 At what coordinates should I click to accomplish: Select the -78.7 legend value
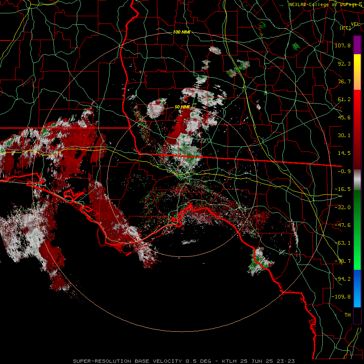343,261
